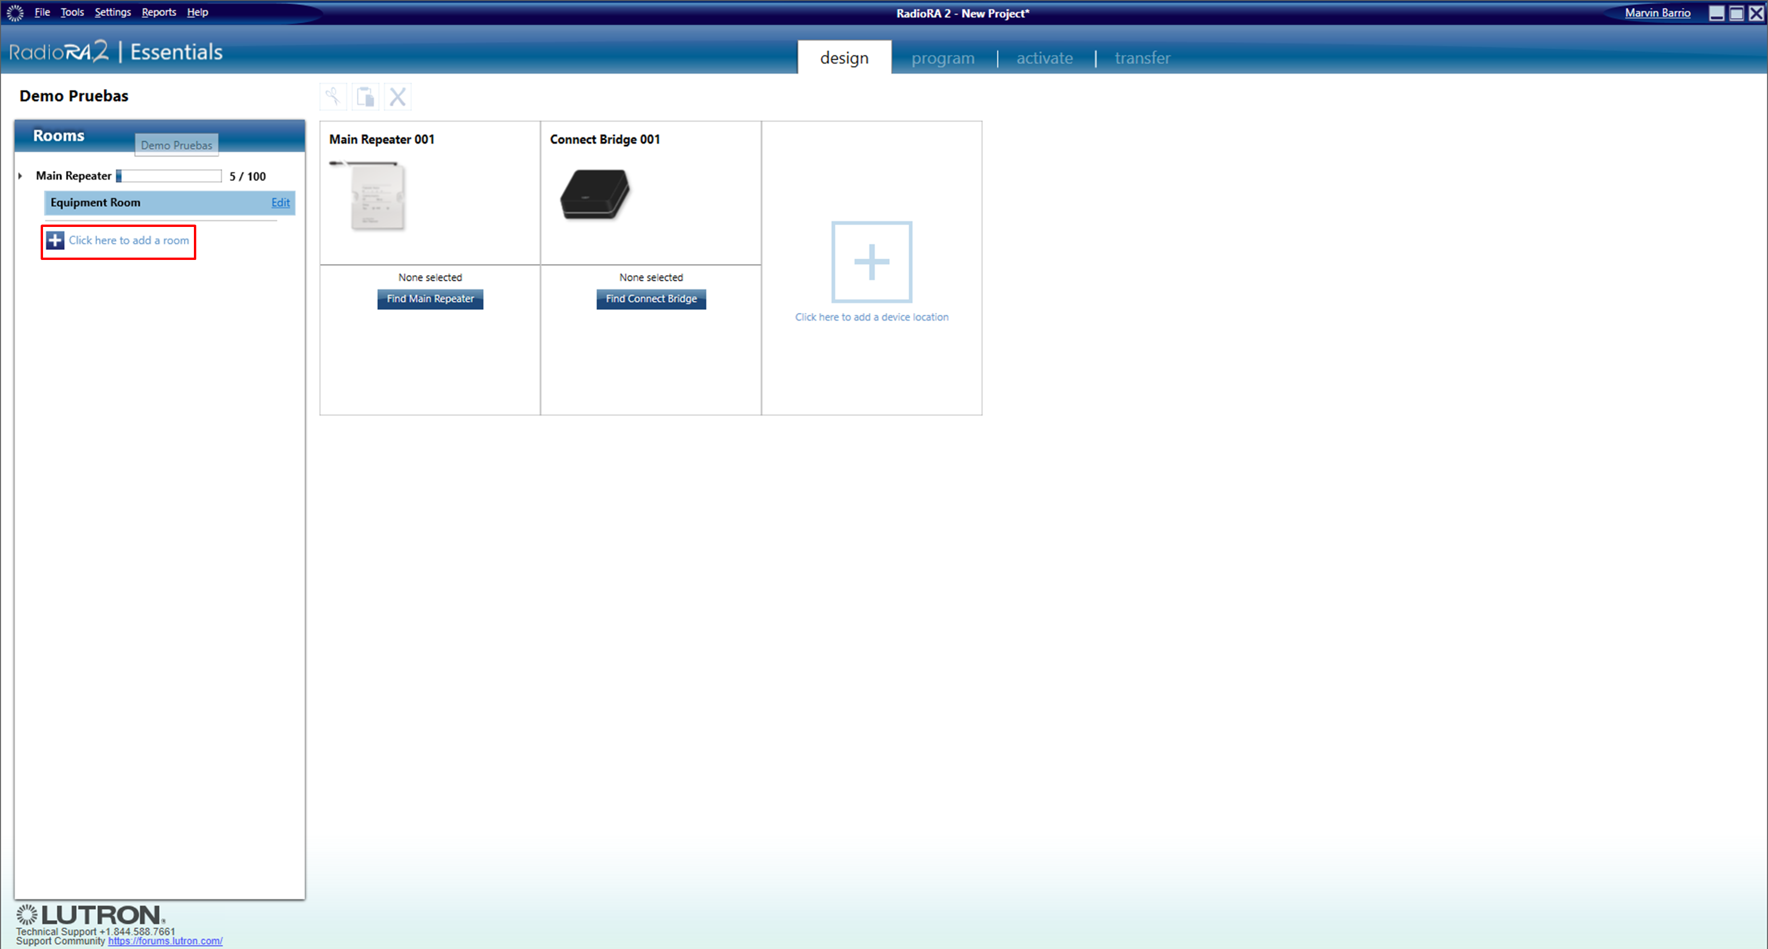The image size is (1768, 949).
Task: Click the Find Main Repeater button
Action: point(430,299)
